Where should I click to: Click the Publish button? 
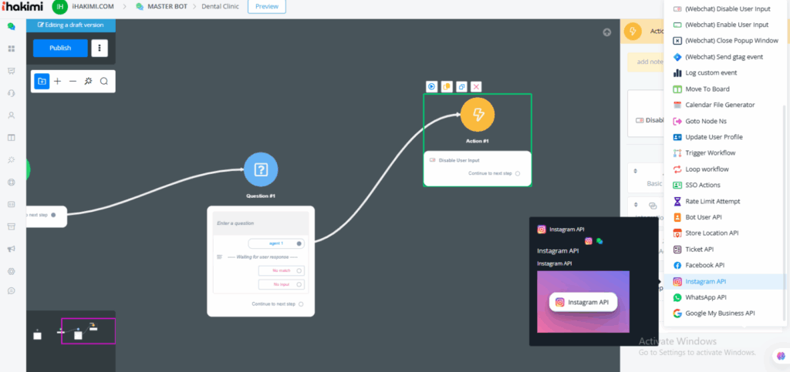[x=60, y=48]
